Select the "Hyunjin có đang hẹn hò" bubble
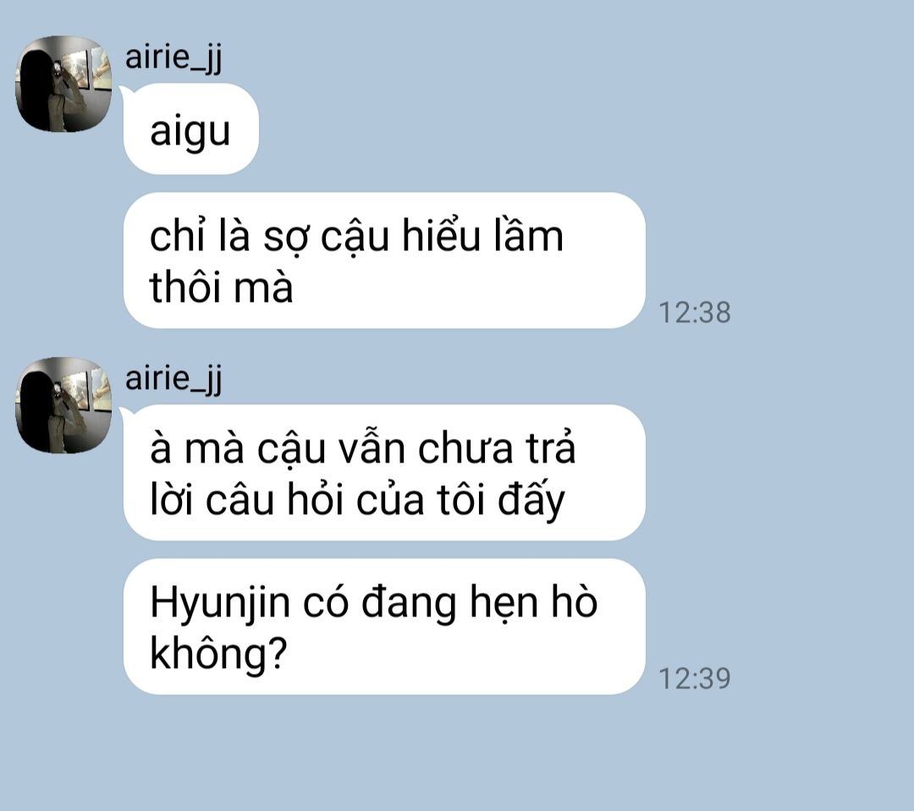The width and height of the screenshot is (914, 811). point(385,627)
